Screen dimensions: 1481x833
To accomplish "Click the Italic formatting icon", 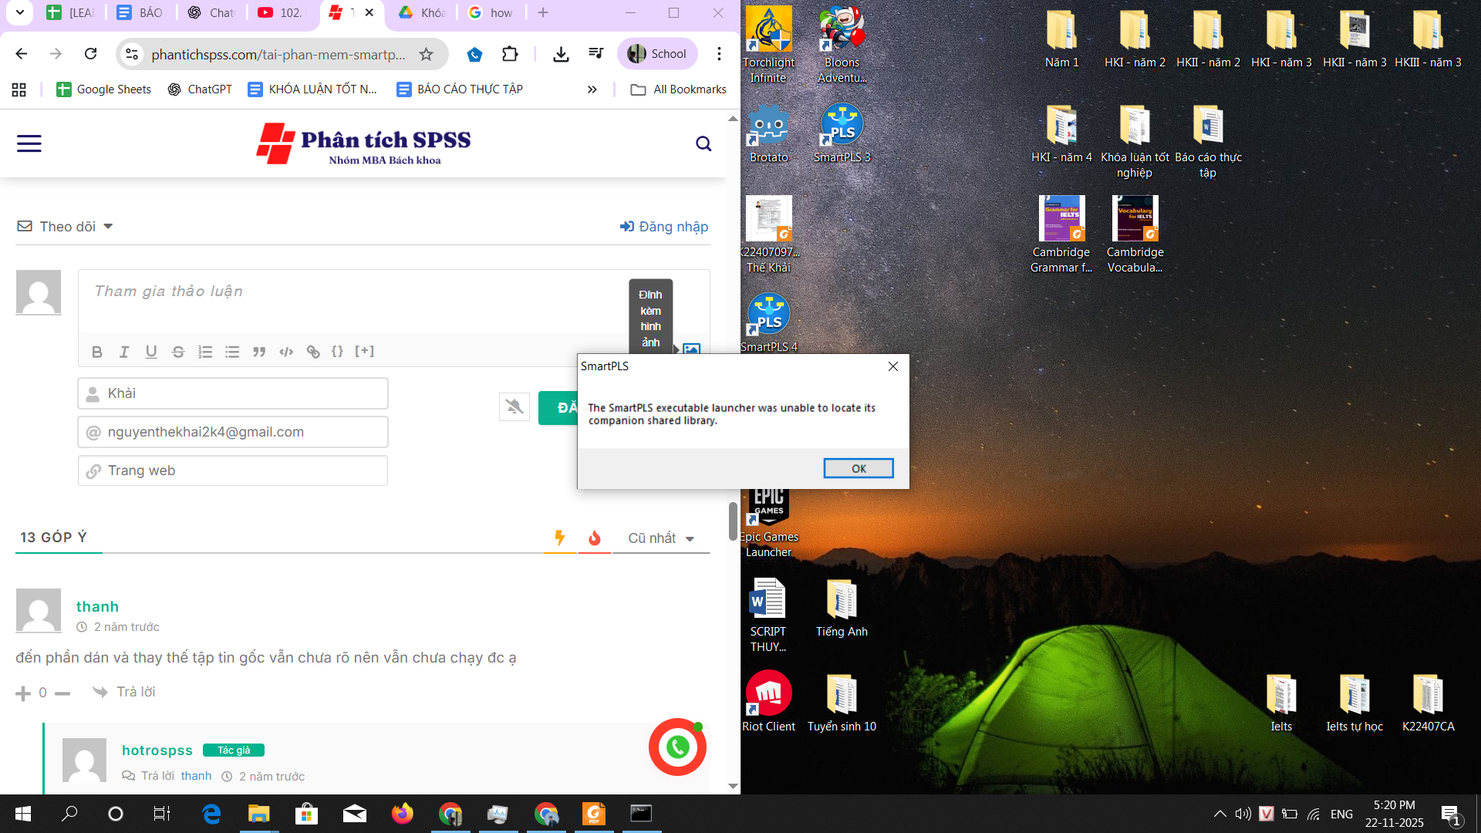I will click(x=124, y=352).
